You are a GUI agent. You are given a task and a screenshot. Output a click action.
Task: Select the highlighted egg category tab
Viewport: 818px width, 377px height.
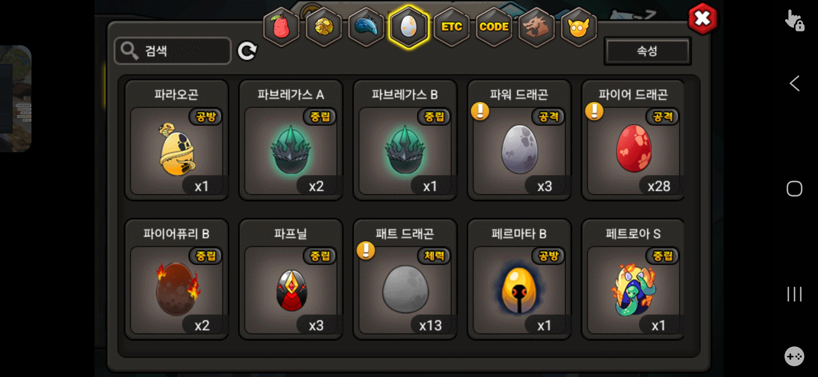point(409,27)
